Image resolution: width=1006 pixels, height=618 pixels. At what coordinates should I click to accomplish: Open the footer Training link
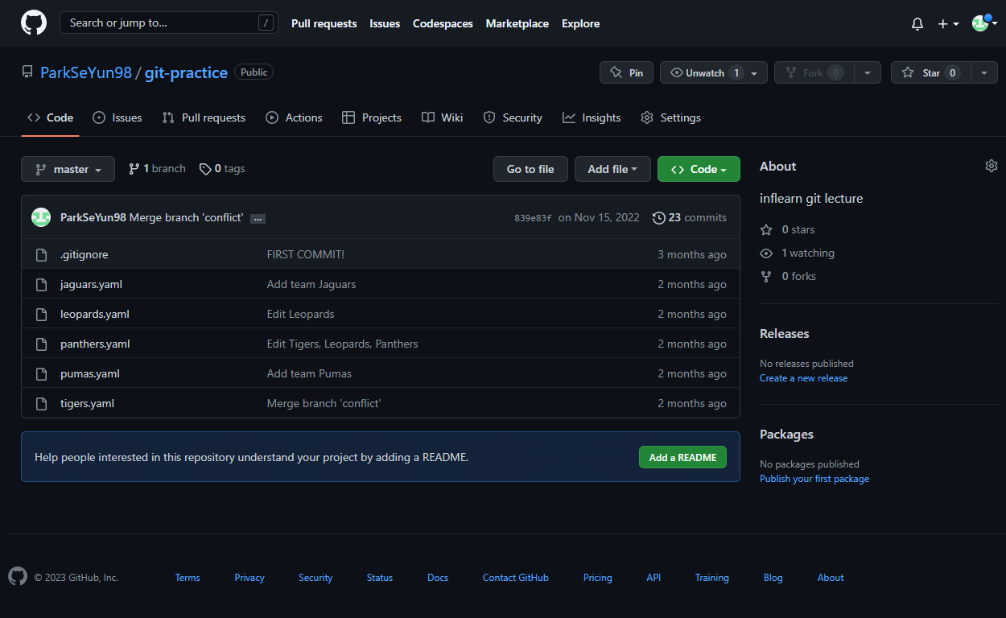pyautogui.click(x=712, y=578)
